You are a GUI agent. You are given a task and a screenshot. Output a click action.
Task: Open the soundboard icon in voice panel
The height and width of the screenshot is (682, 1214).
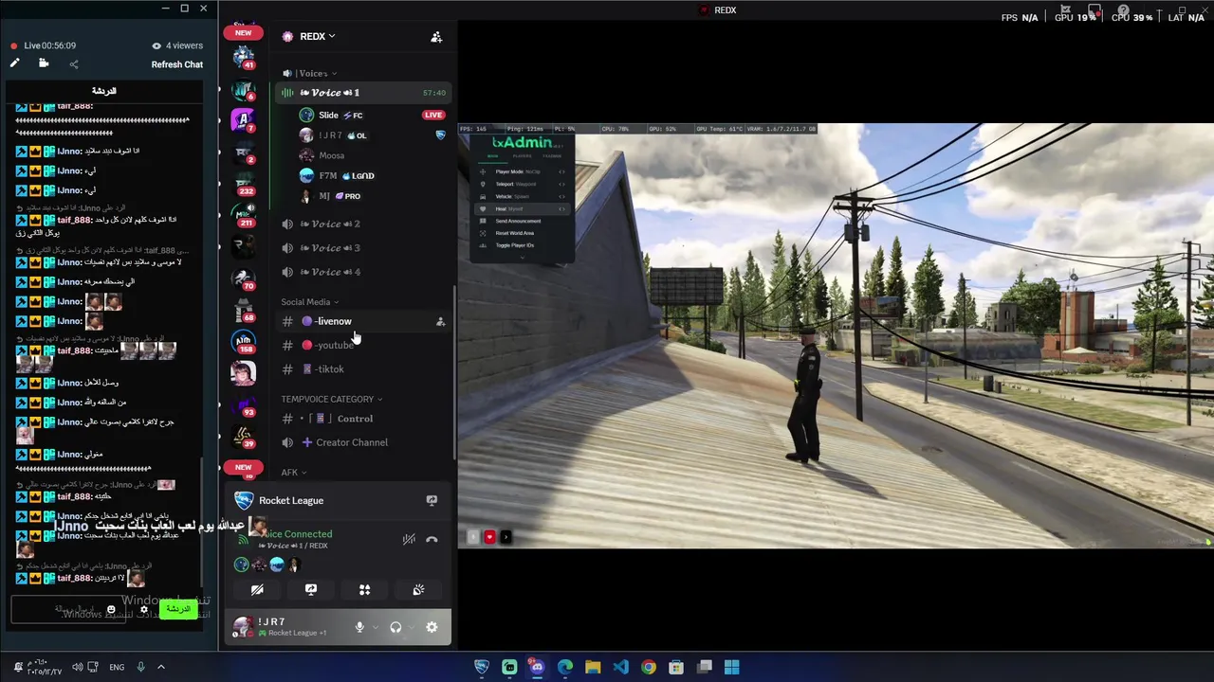[418, 589]
